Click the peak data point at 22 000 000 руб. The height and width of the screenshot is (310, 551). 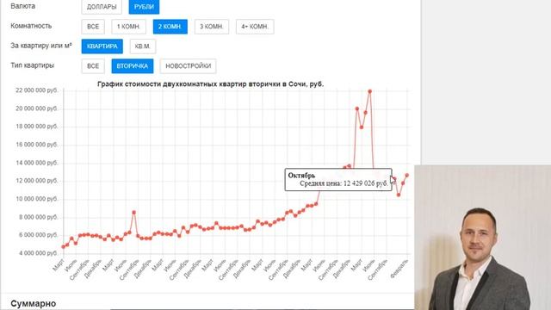click(369, 91)
